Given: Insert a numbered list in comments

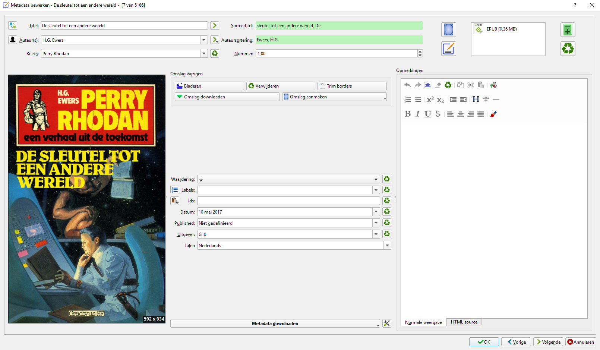Looking at the screenshot, I should [x=408, y=100].
